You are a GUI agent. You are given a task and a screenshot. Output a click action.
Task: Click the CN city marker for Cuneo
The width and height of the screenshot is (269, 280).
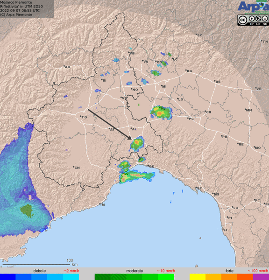point(76,168)
